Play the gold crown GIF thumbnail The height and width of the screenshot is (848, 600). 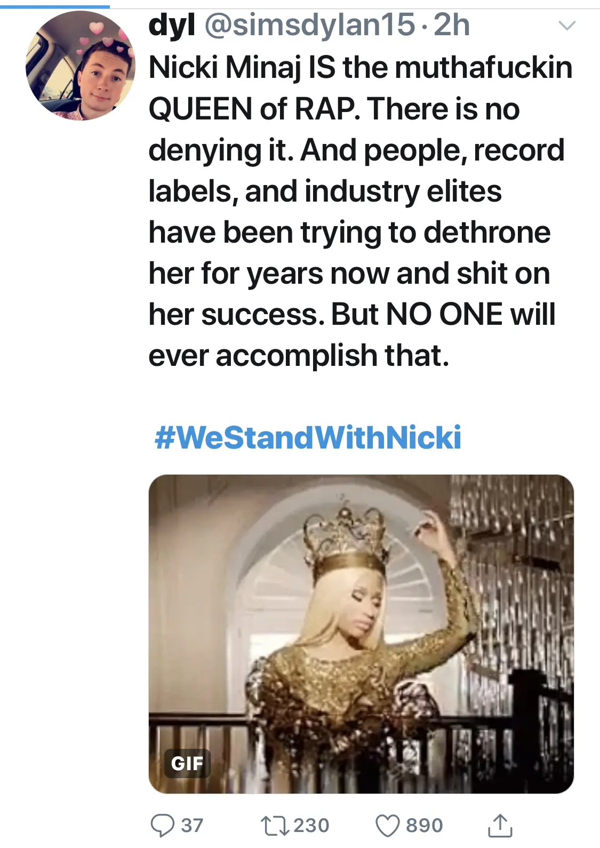point(361,634)
